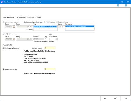The width and height of the screenshot is (131, 101).
Task: Open the info icon in top bar
Action: point(126,6)
